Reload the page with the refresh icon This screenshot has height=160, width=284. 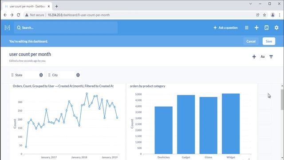19,15
